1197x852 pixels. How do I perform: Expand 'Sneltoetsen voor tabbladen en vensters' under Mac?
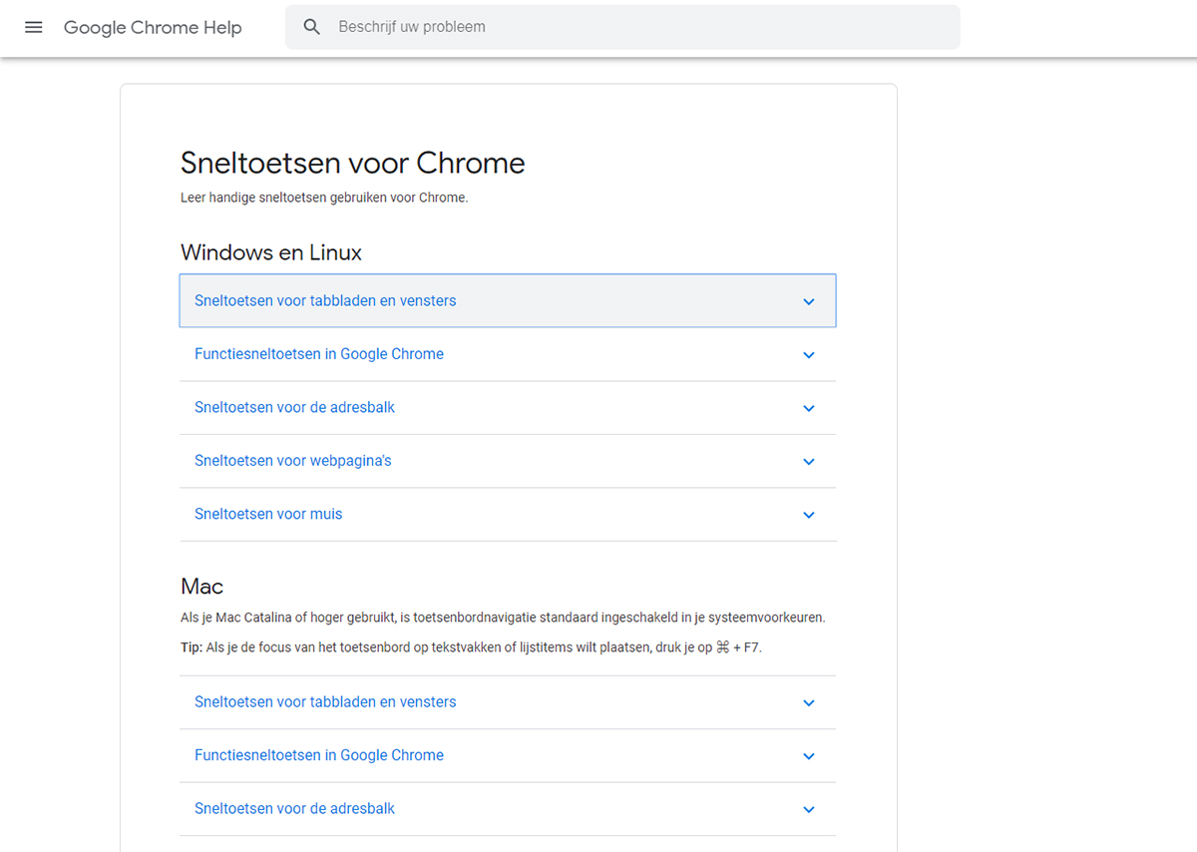508,702
